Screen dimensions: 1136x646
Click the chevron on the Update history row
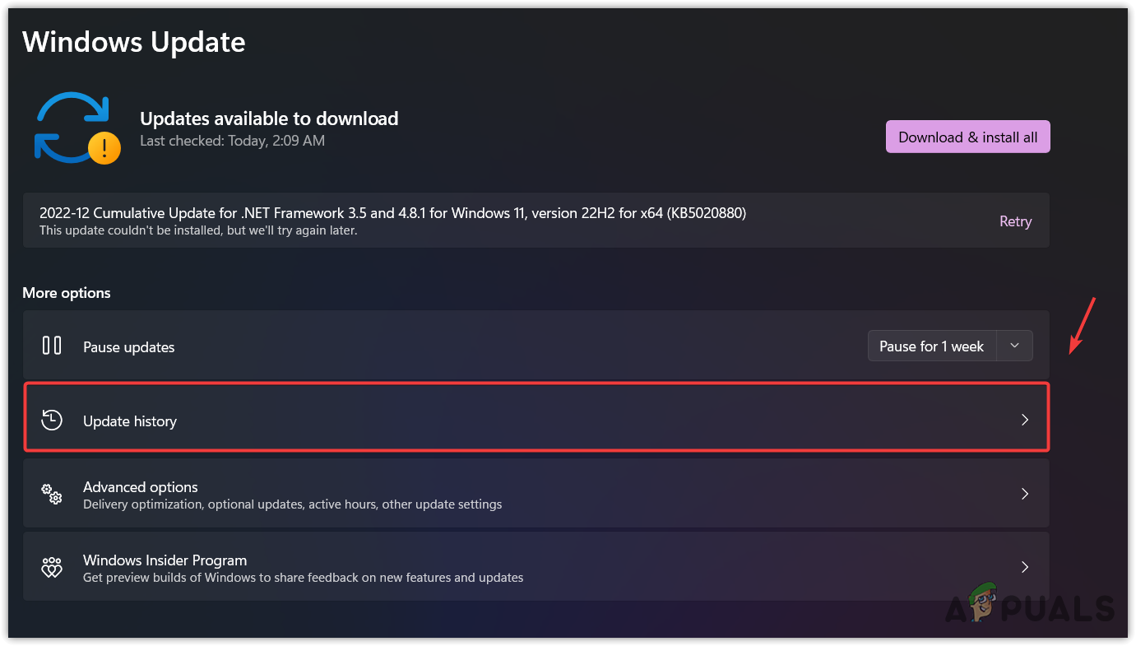[1025, 420]
